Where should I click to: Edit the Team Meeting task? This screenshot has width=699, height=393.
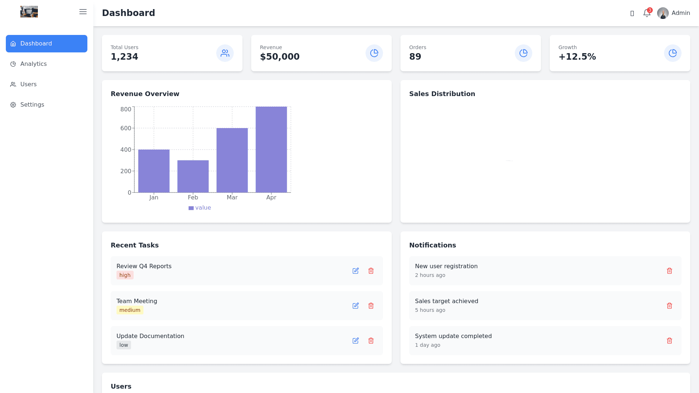pos(356,306)
